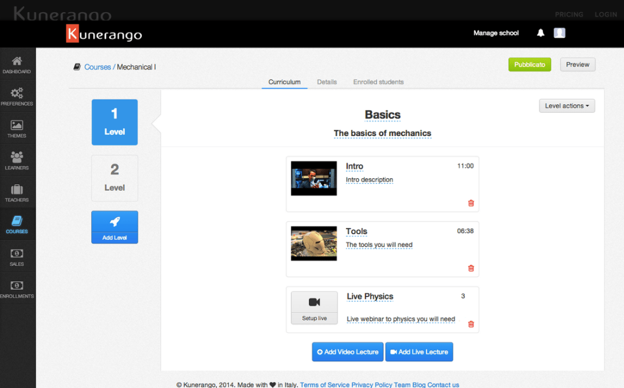Click Add Live Lecture button

tap(419, 352)
